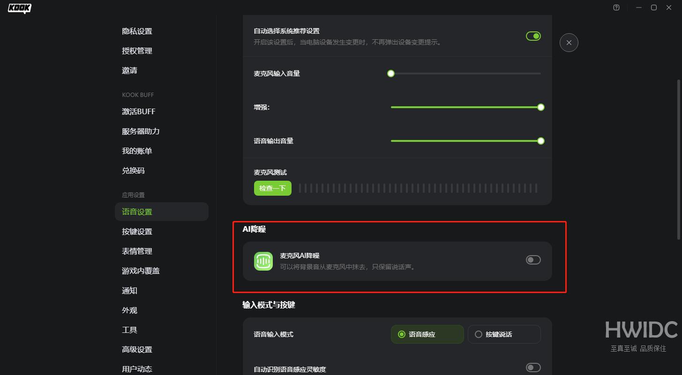Click the 应用设置 section label

[x=133, y=195]
